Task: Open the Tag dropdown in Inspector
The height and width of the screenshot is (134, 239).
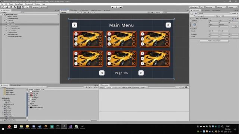Action: pyautogui.click(x=207, y=16)
